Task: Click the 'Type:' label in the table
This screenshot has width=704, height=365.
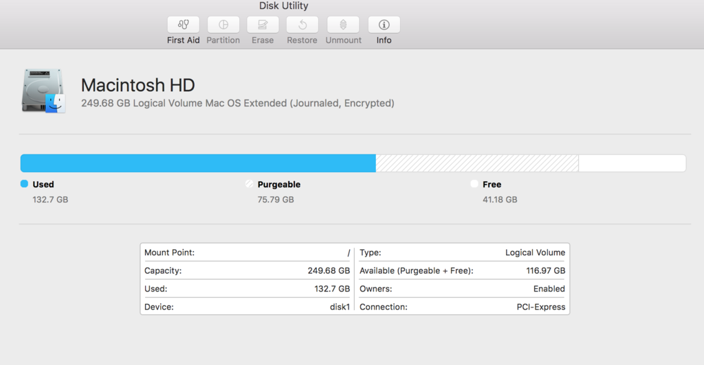Action: pyautogui.click(x=371, y=253)
